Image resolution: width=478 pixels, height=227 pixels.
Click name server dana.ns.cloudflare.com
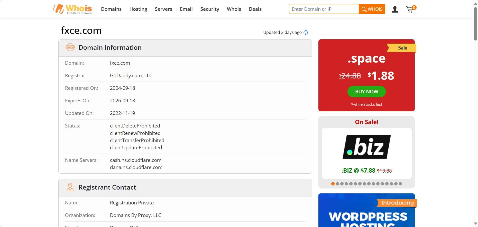[136, 167]
